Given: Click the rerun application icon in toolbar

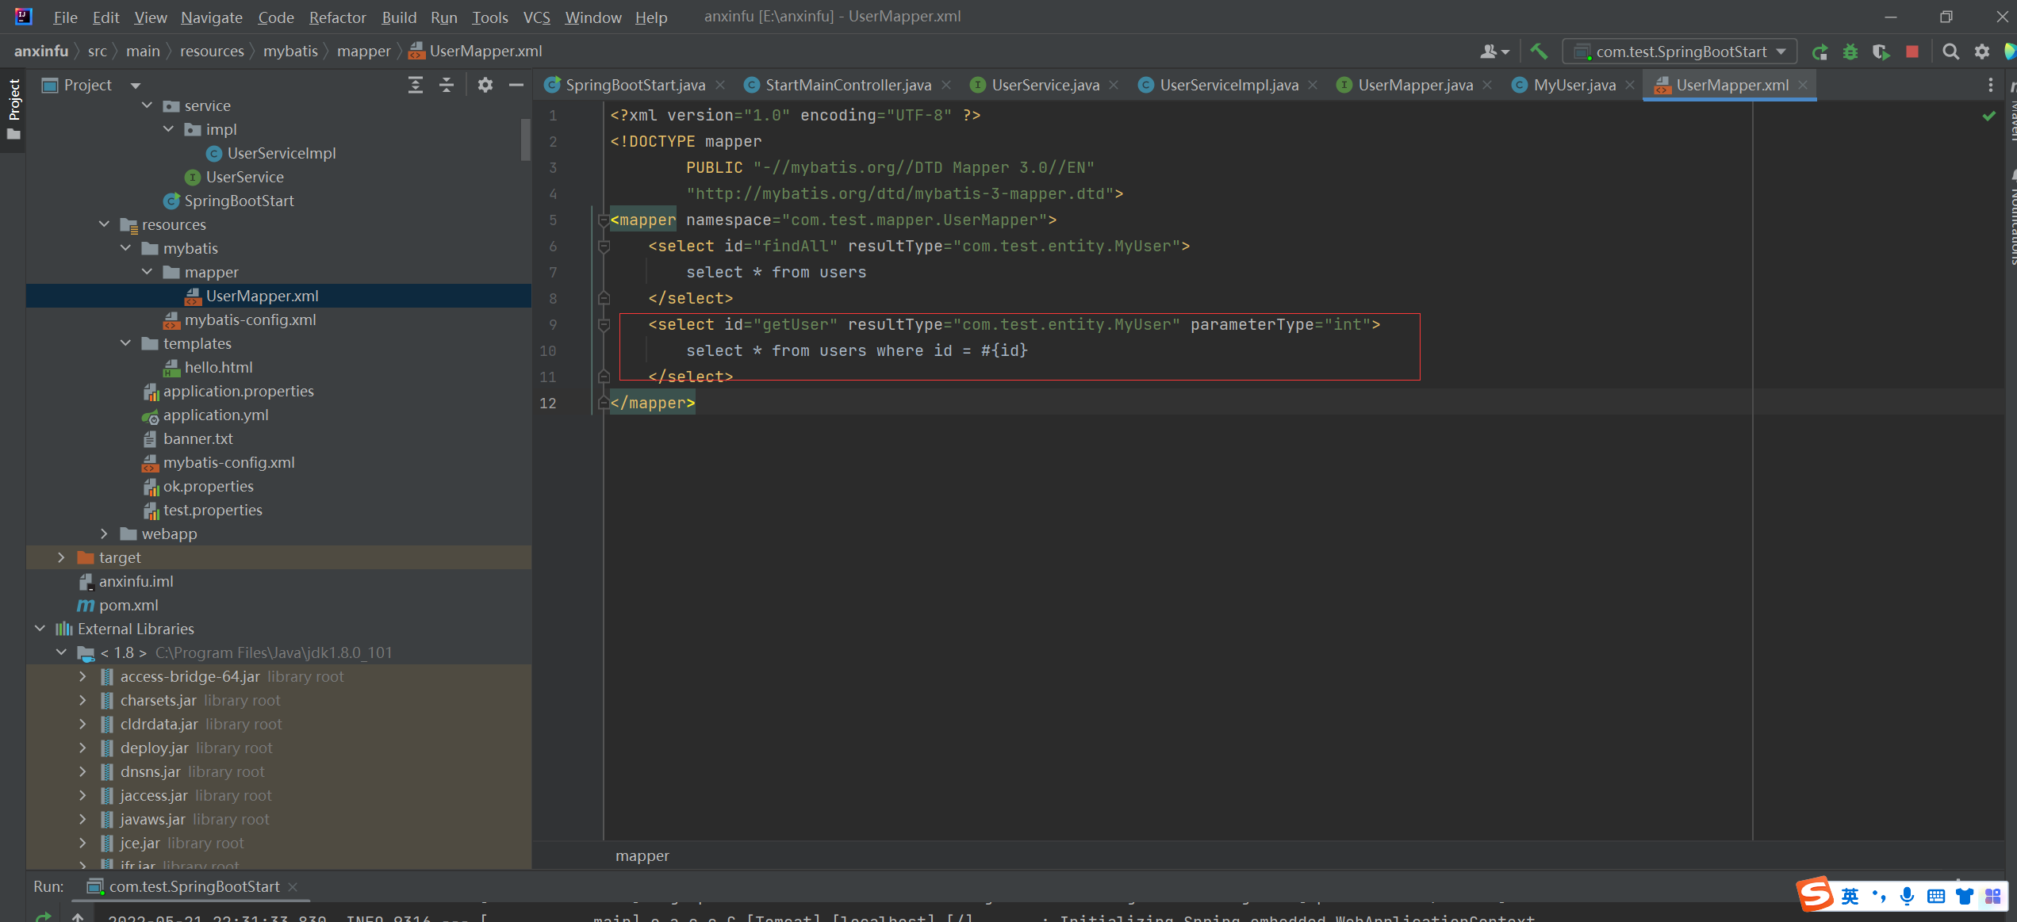Looking at the screenshot, I should (1820, 52).
